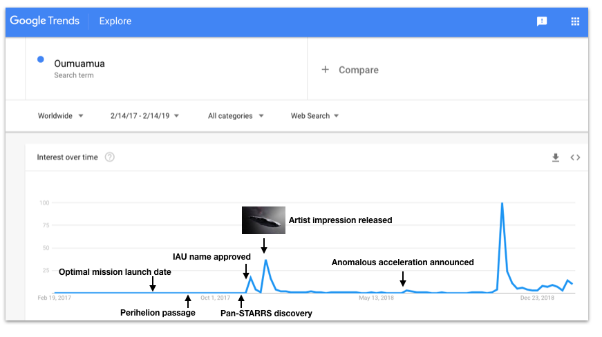Open the Google apps grid icon

pyautogui.click(x=575, y=21)
